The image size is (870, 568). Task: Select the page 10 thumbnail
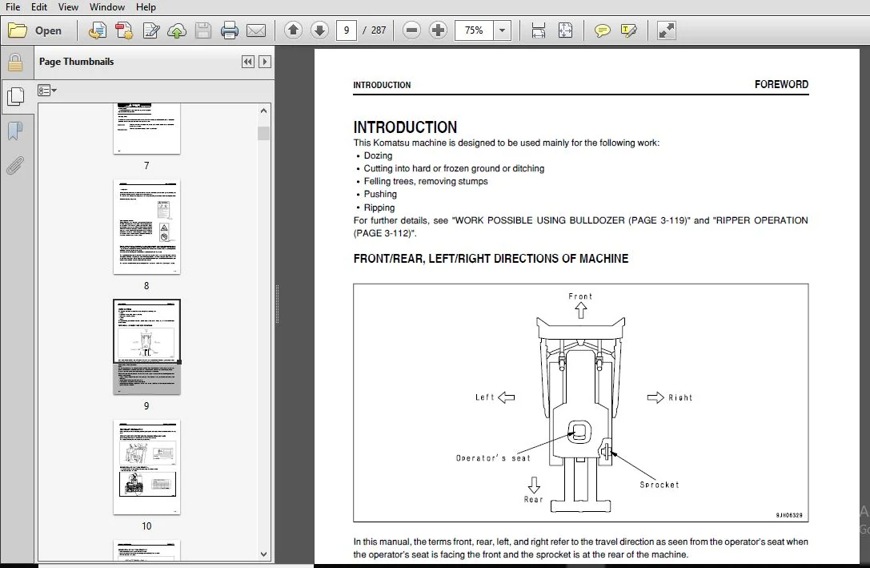[x=146, y=467]
